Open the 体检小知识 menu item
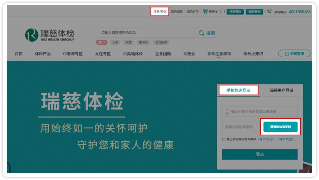319x180 pixels. 253,54
